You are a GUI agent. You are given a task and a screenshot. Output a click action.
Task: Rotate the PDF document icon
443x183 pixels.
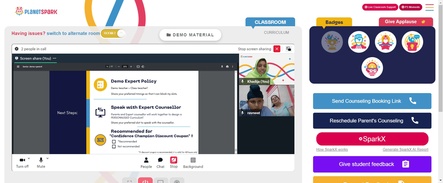pyautogui.click(x=143, y=66)
